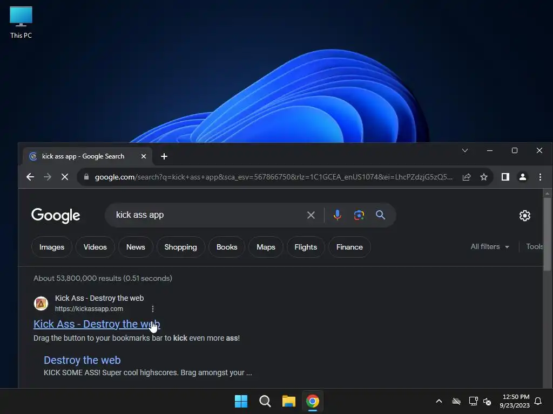Clear the search box text
553x414 pixels.
click(x=311, y=215)
